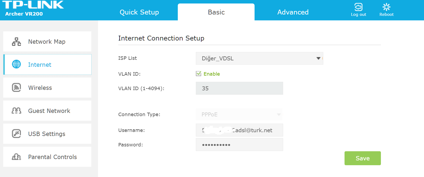Click the Internet globe icon
Image resolution: width=424 pixels, height=177 pixels.
(x=16, y=64)
